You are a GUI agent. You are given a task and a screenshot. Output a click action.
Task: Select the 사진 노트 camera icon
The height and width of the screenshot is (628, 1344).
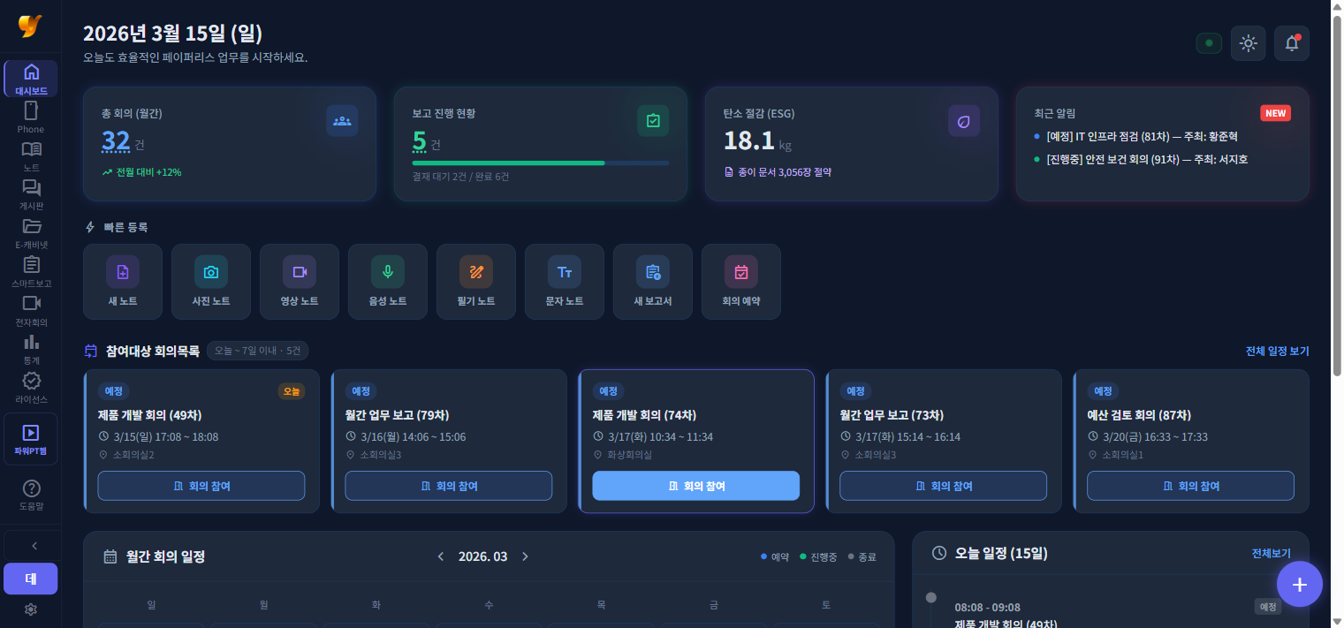210,271
